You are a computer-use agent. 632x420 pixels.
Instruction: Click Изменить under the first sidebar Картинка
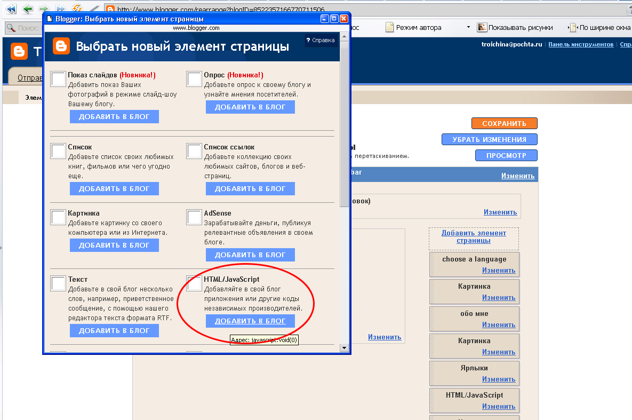(499, 298)
